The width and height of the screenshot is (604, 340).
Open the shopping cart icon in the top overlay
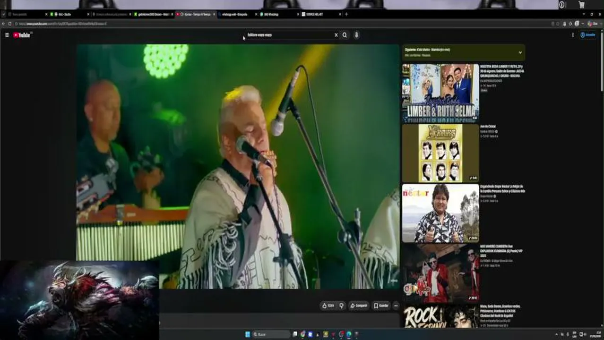[582, 5]
